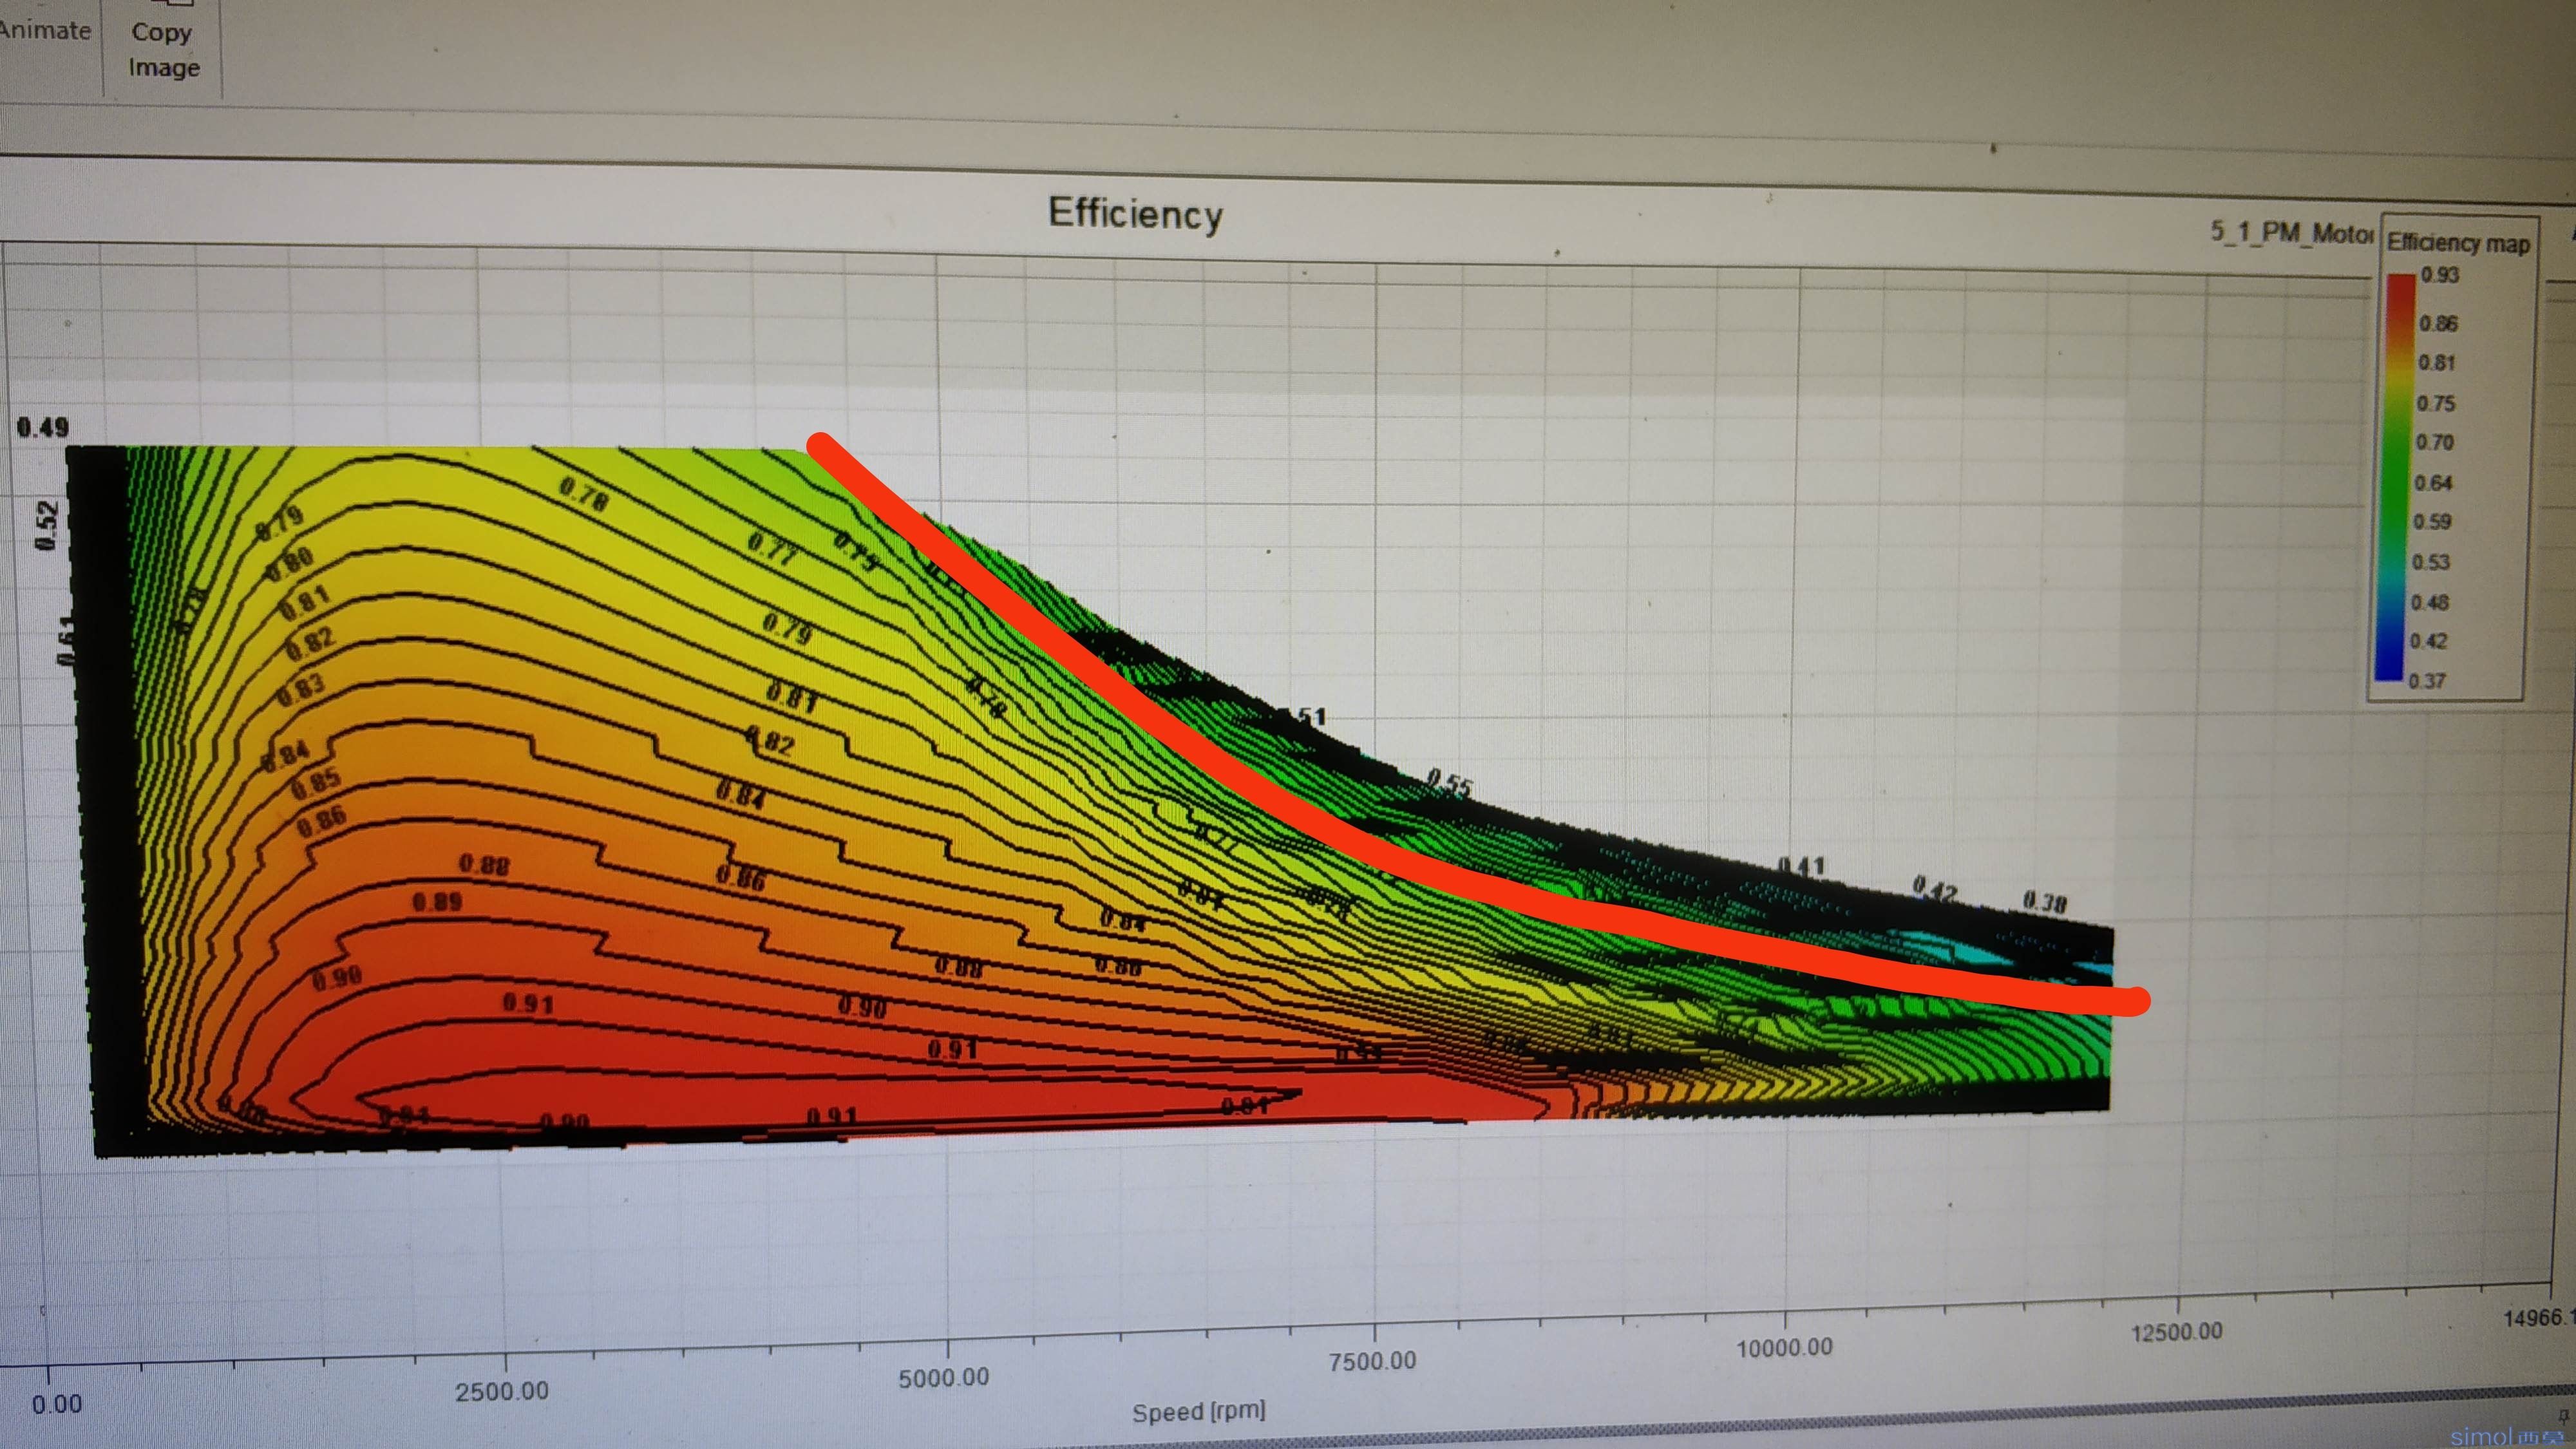
Task: Click the 2500.00 speed axis tick
Action: [502, 1391]
